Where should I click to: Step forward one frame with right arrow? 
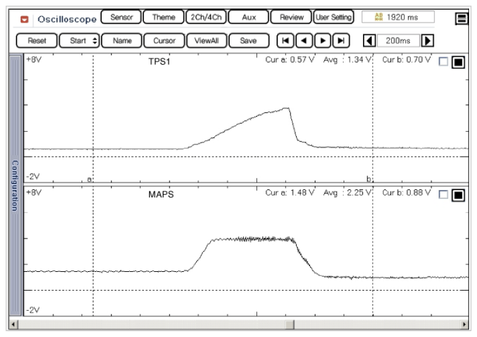pyautogui.click(x=322, y=41)
